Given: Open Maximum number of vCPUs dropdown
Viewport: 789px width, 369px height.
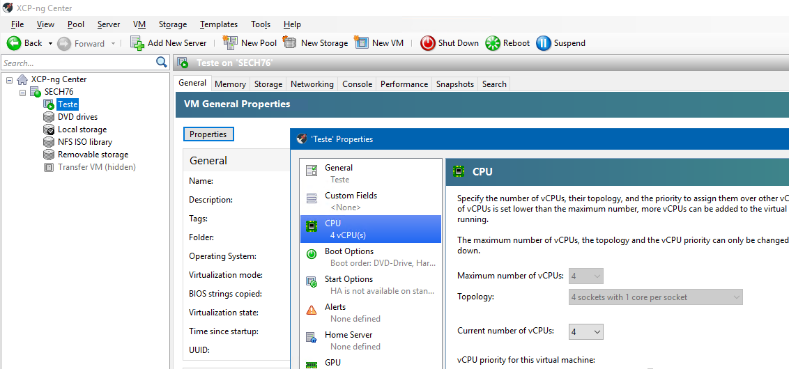Looking at the screenshot, I should pos(585,276).
